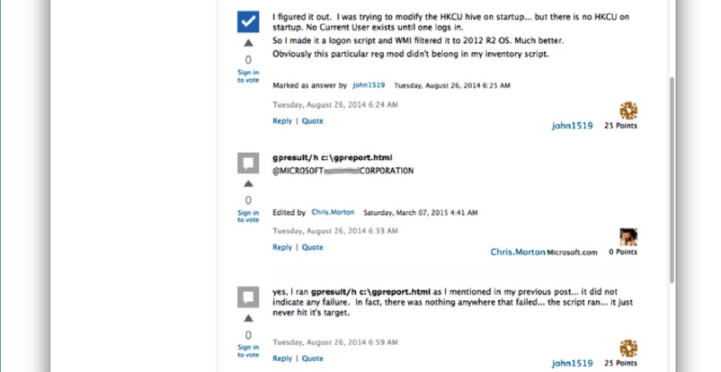Click speech bubble icon on last reply
This screenshot has width=721, height=372.
(248, 297)
